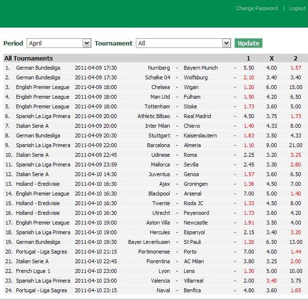Click the All Tournaments header
Image resolution: width=308 pixels, height=300 pixels.
29,59
